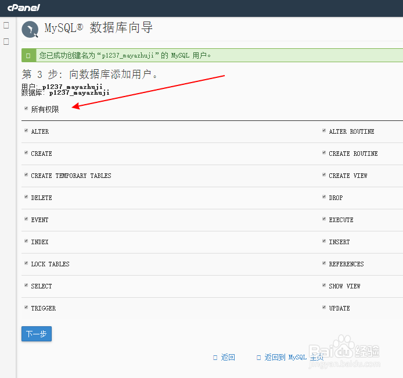
Task: Toggle the REFERENCES privilege checkbox
Action: tap(324, 263)
